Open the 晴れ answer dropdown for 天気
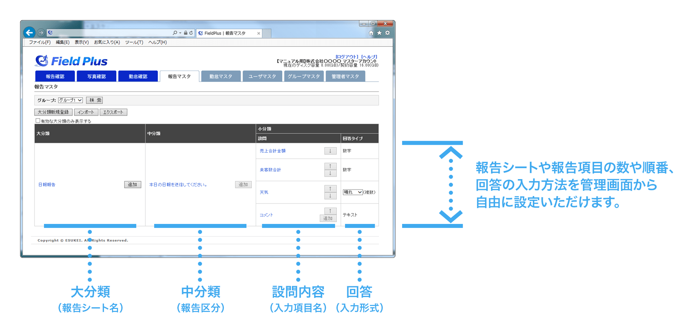Image resolution: width=697 pixels, height=332 pixels. click(353, 192)
